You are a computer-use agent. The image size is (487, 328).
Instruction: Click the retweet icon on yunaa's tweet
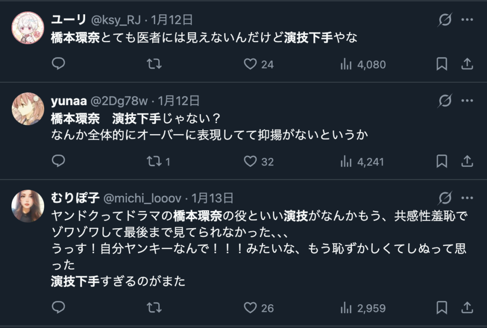153,162
